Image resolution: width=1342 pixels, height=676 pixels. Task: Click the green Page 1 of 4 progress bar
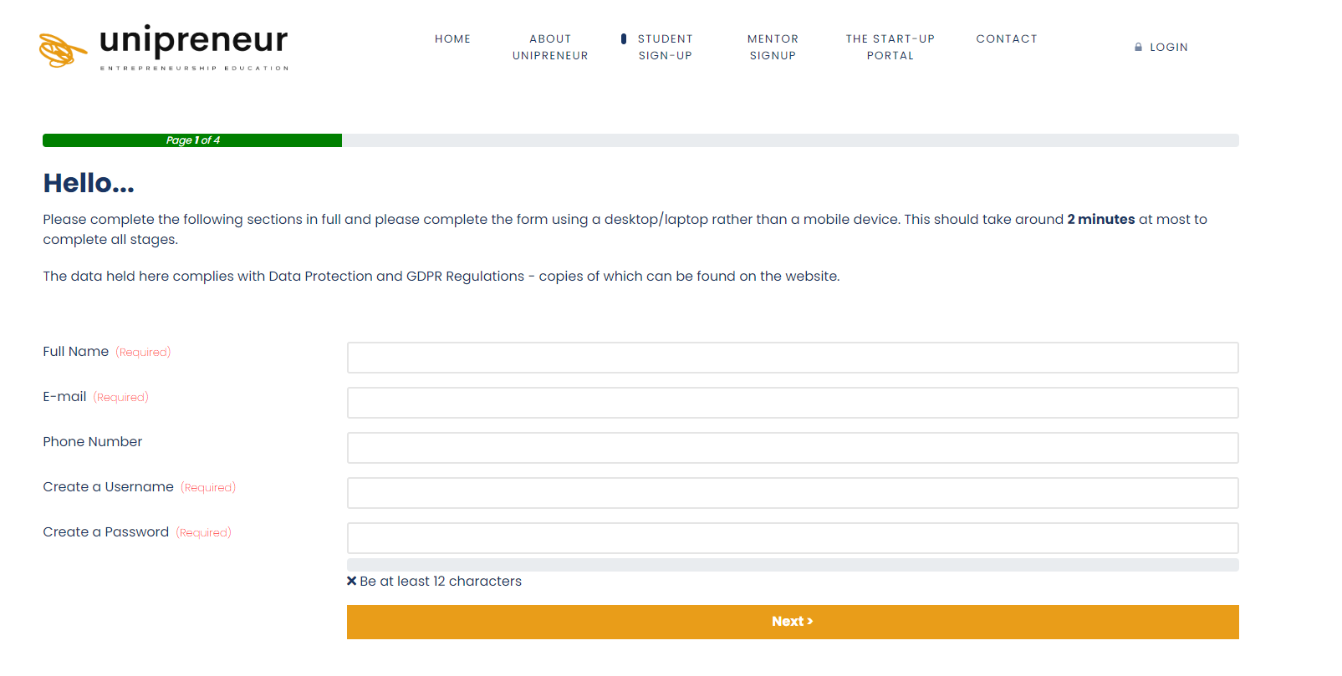click(x=192, y=140)
